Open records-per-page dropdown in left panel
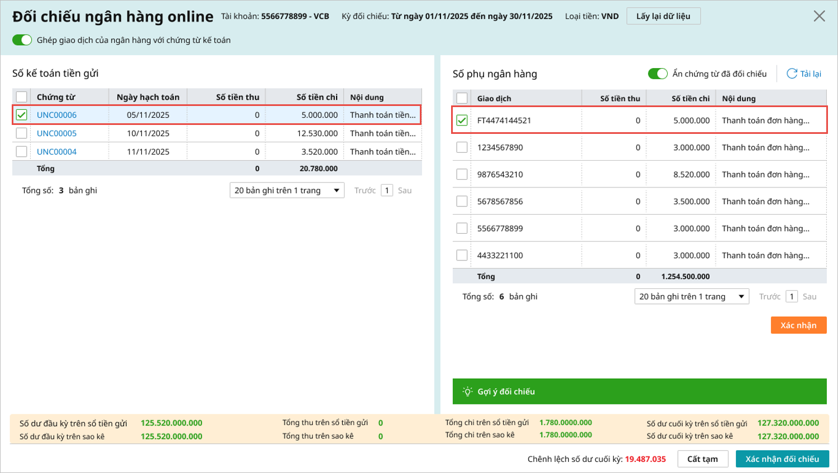838x473 pixels. tap(286, 191)
